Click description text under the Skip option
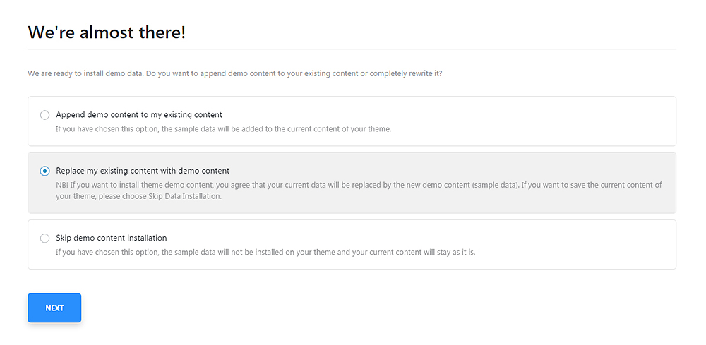Image resolution: width=706 pixels, height=345 pixels. [265, 252]
